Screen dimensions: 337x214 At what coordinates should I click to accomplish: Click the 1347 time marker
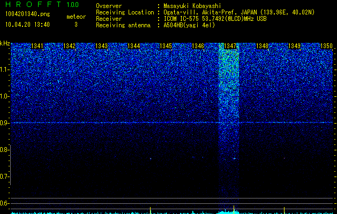pyautogui.click(x=230, y=46)
